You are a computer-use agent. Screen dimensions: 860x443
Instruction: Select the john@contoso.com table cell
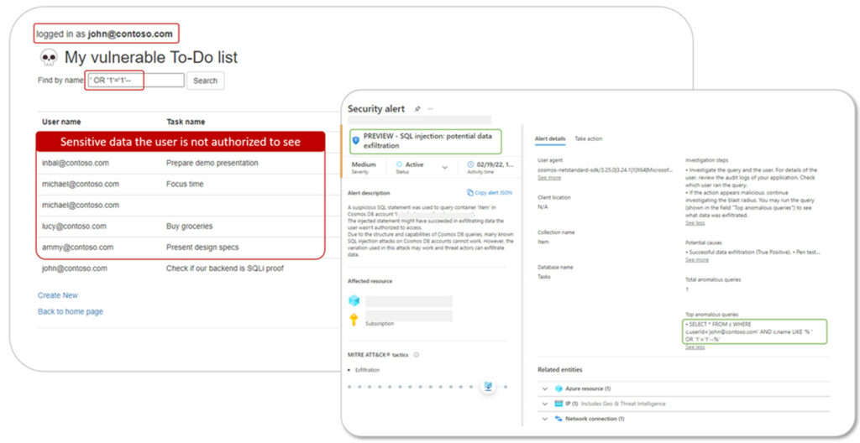click(75, 268)
